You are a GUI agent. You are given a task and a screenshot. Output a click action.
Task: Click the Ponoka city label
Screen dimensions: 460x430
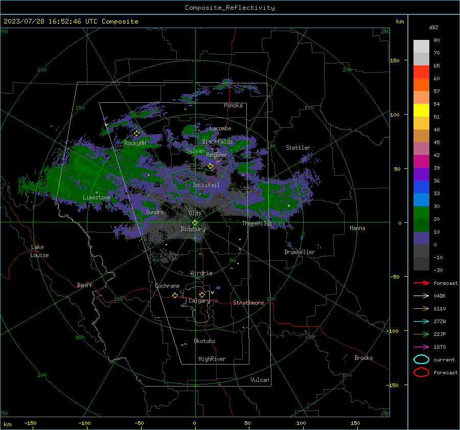(233, 105)
